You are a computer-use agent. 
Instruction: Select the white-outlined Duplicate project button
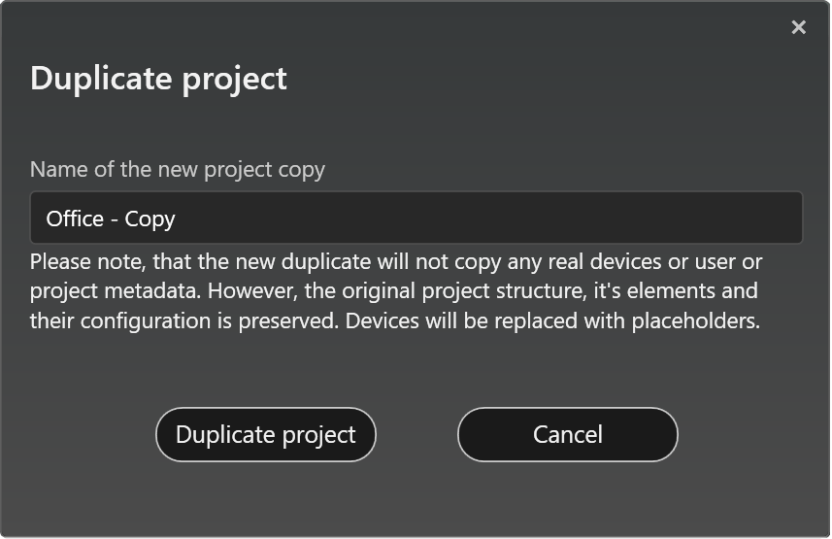pyautogui.click(x=265, y=434)
